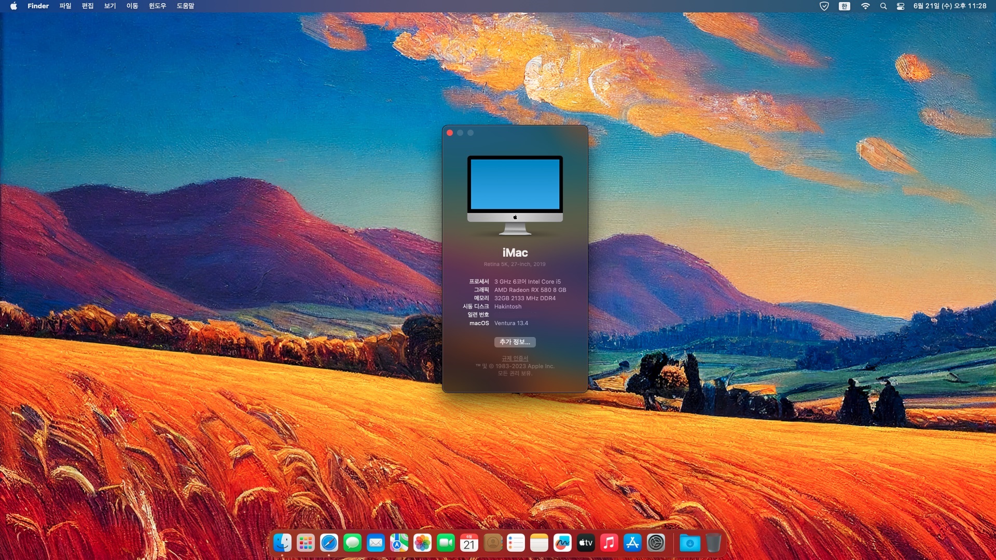Open the 보기 menu

pyautogui.click(x=109, y=6)
